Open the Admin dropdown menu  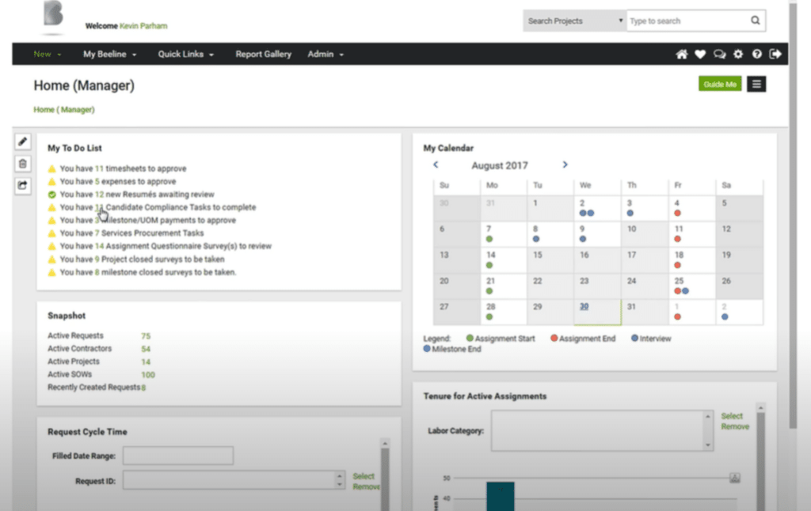pyautogui.click(x=325, y=54)
